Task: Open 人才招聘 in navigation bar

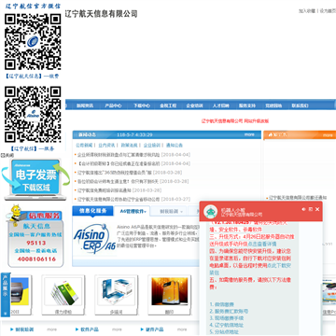Action: (x=220, y=105)
